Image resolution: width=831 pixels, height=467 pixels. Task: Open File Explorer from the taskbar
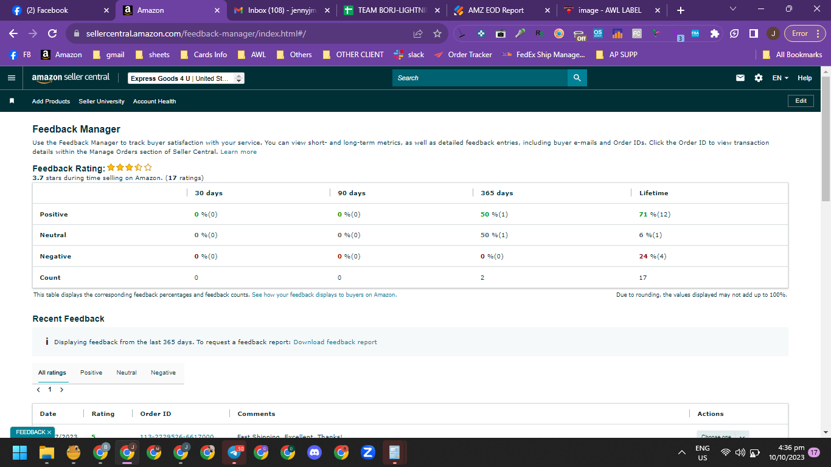pyautogui.click(x=47, y=452)
